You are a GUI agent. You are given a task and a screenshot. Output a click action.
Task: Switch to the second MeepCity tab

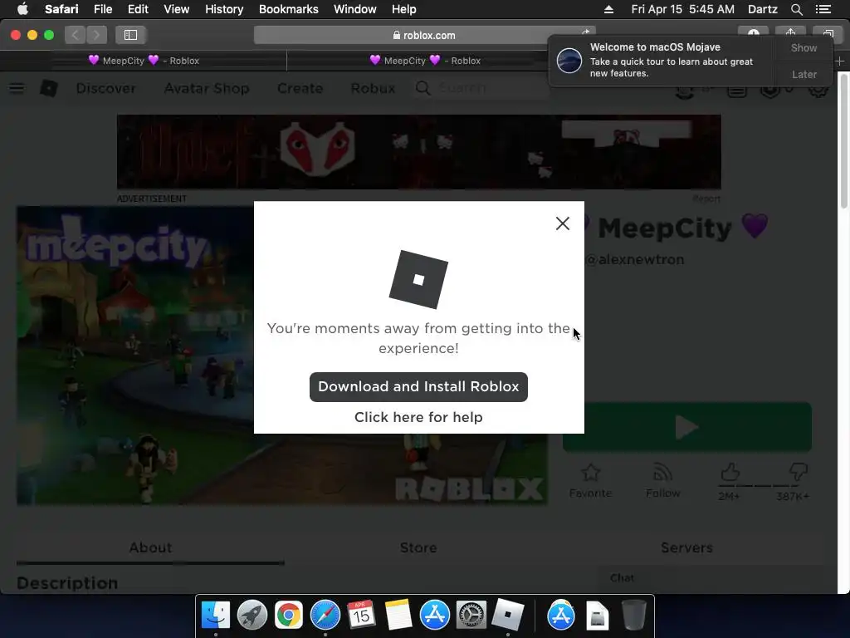[x=425, y=61]
